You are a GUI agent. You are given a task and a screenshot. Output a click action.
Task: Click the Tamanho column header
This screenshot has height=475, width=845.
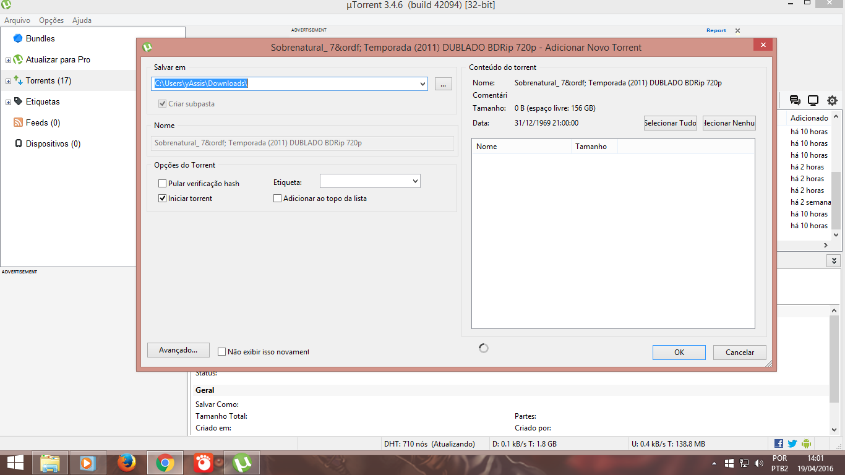tap(594, 147)
